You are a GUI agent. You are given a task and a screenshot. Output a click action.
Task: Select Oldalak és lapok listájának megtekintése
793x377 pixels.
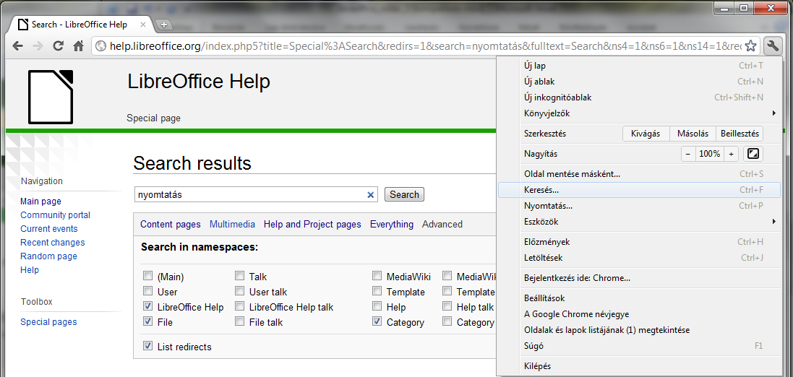click(639, 330)
